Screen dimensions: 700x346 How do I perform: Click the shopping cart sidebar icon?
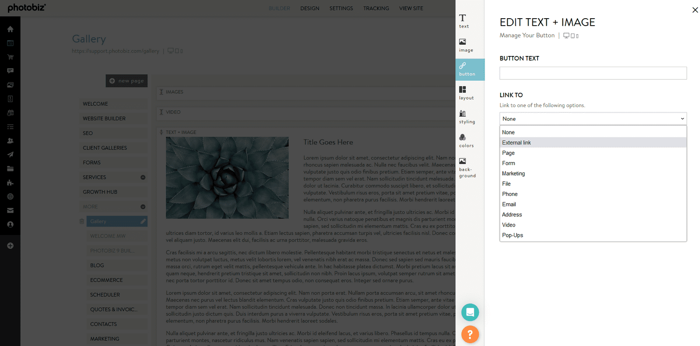[10, 57]
